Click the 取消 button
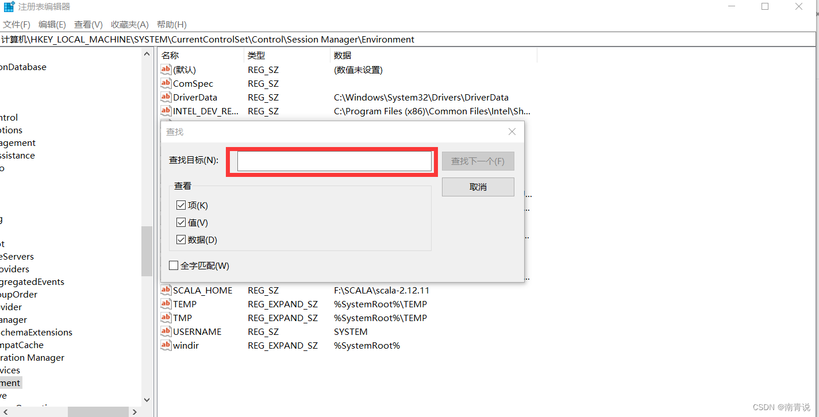 pos(478,187)
